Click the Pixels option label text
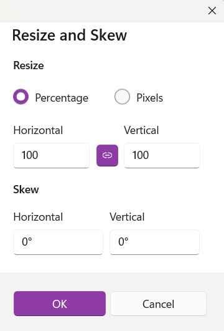This screenshot has height=331, width=224. point(150,98)
